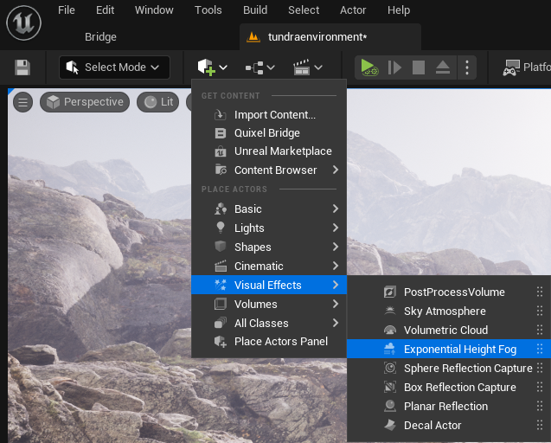Switch to the tundraenvironment tab

coord(317,37)
